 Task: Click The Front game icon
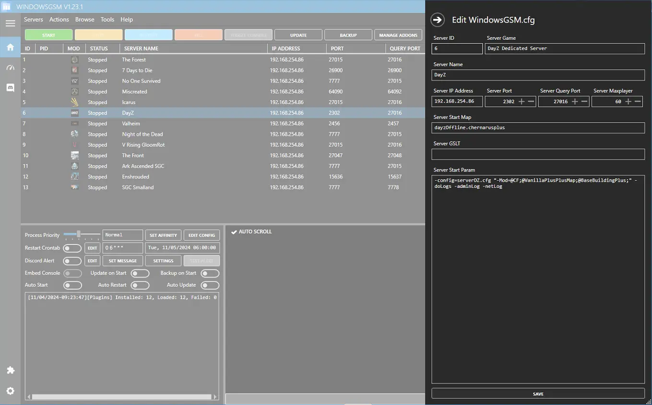[74, 155]
